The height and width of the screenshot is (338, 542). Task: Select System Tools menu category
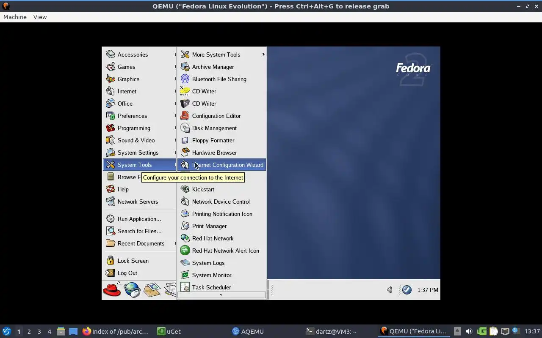140,165
